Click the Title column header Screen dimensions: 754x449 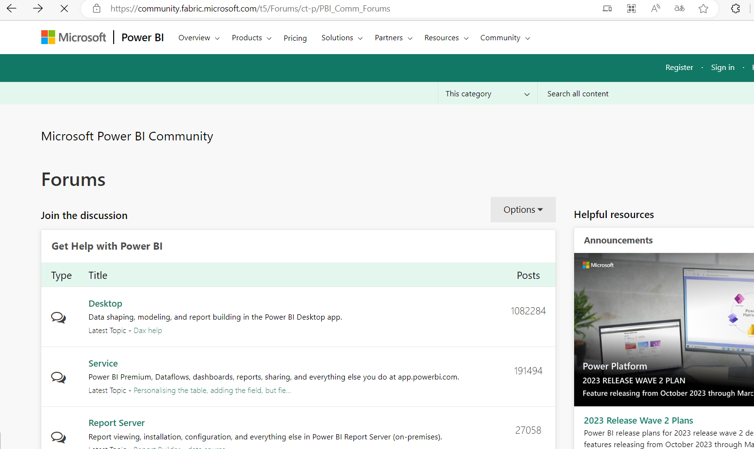(x=98, y=276)
